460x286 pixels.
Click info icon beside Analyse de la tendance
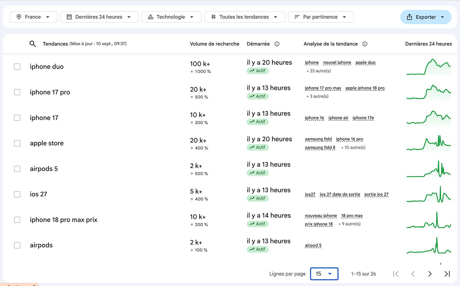click(x=365, y=44)
